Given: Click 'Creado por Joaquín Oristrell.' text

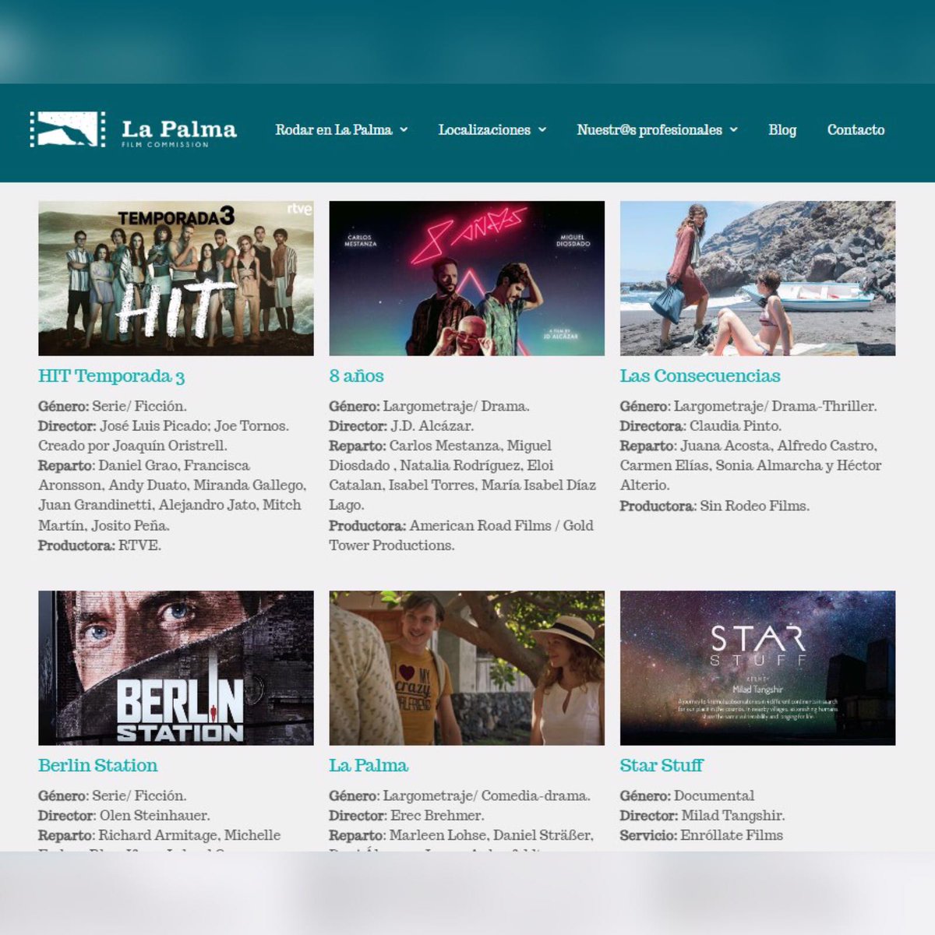Looking at the screenshot, I should coord(132,446).
